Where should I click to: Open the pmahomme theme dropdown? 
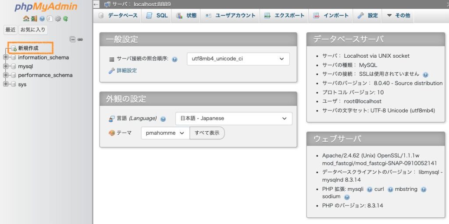click(x=165, y=133)
